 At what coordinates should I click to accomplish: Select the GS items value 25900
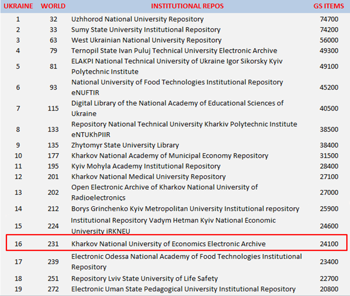tap(329, 209)
